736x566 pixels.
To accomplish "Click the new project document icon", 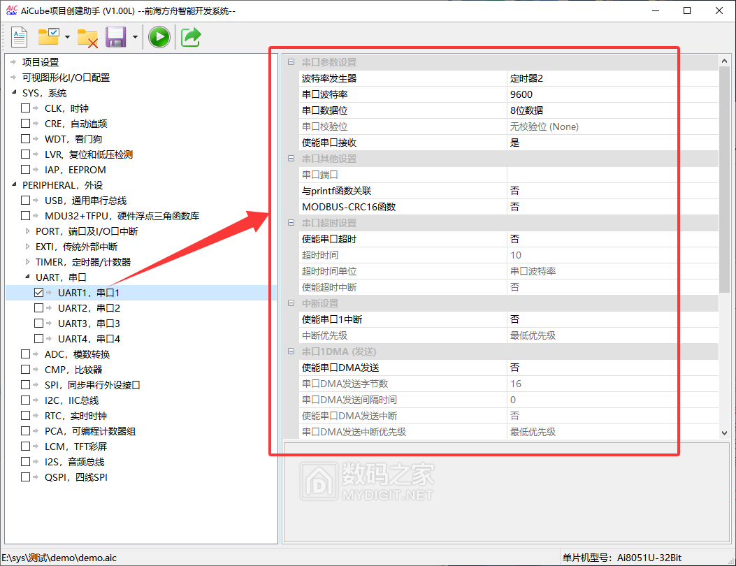I will pyautogui.click(x=19, y=37).
